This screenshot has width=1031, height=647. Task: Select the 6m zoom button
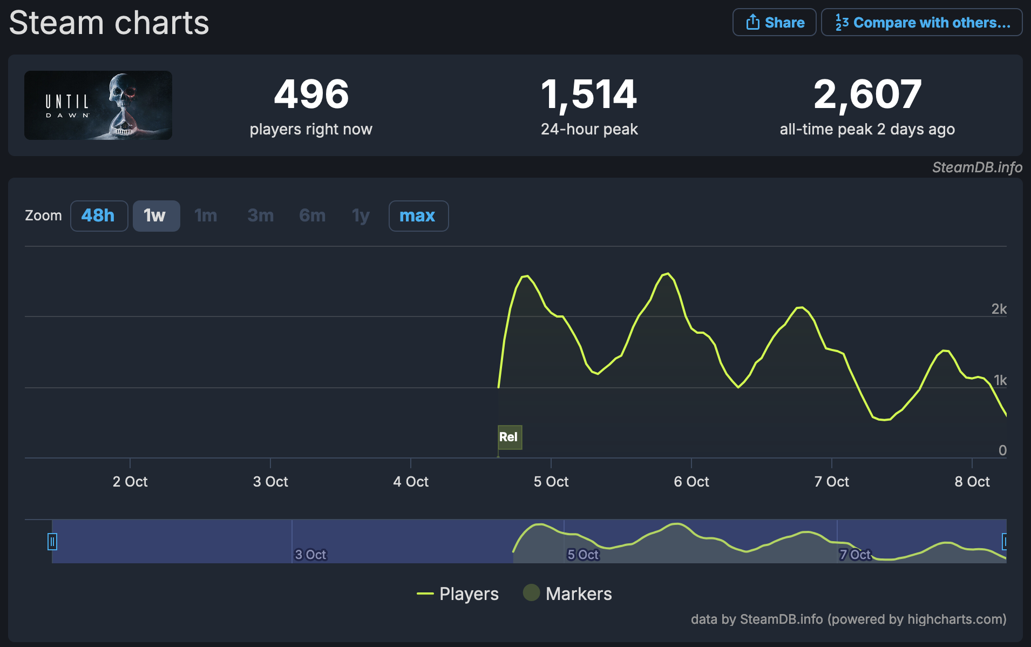click(x=311, y=215)
